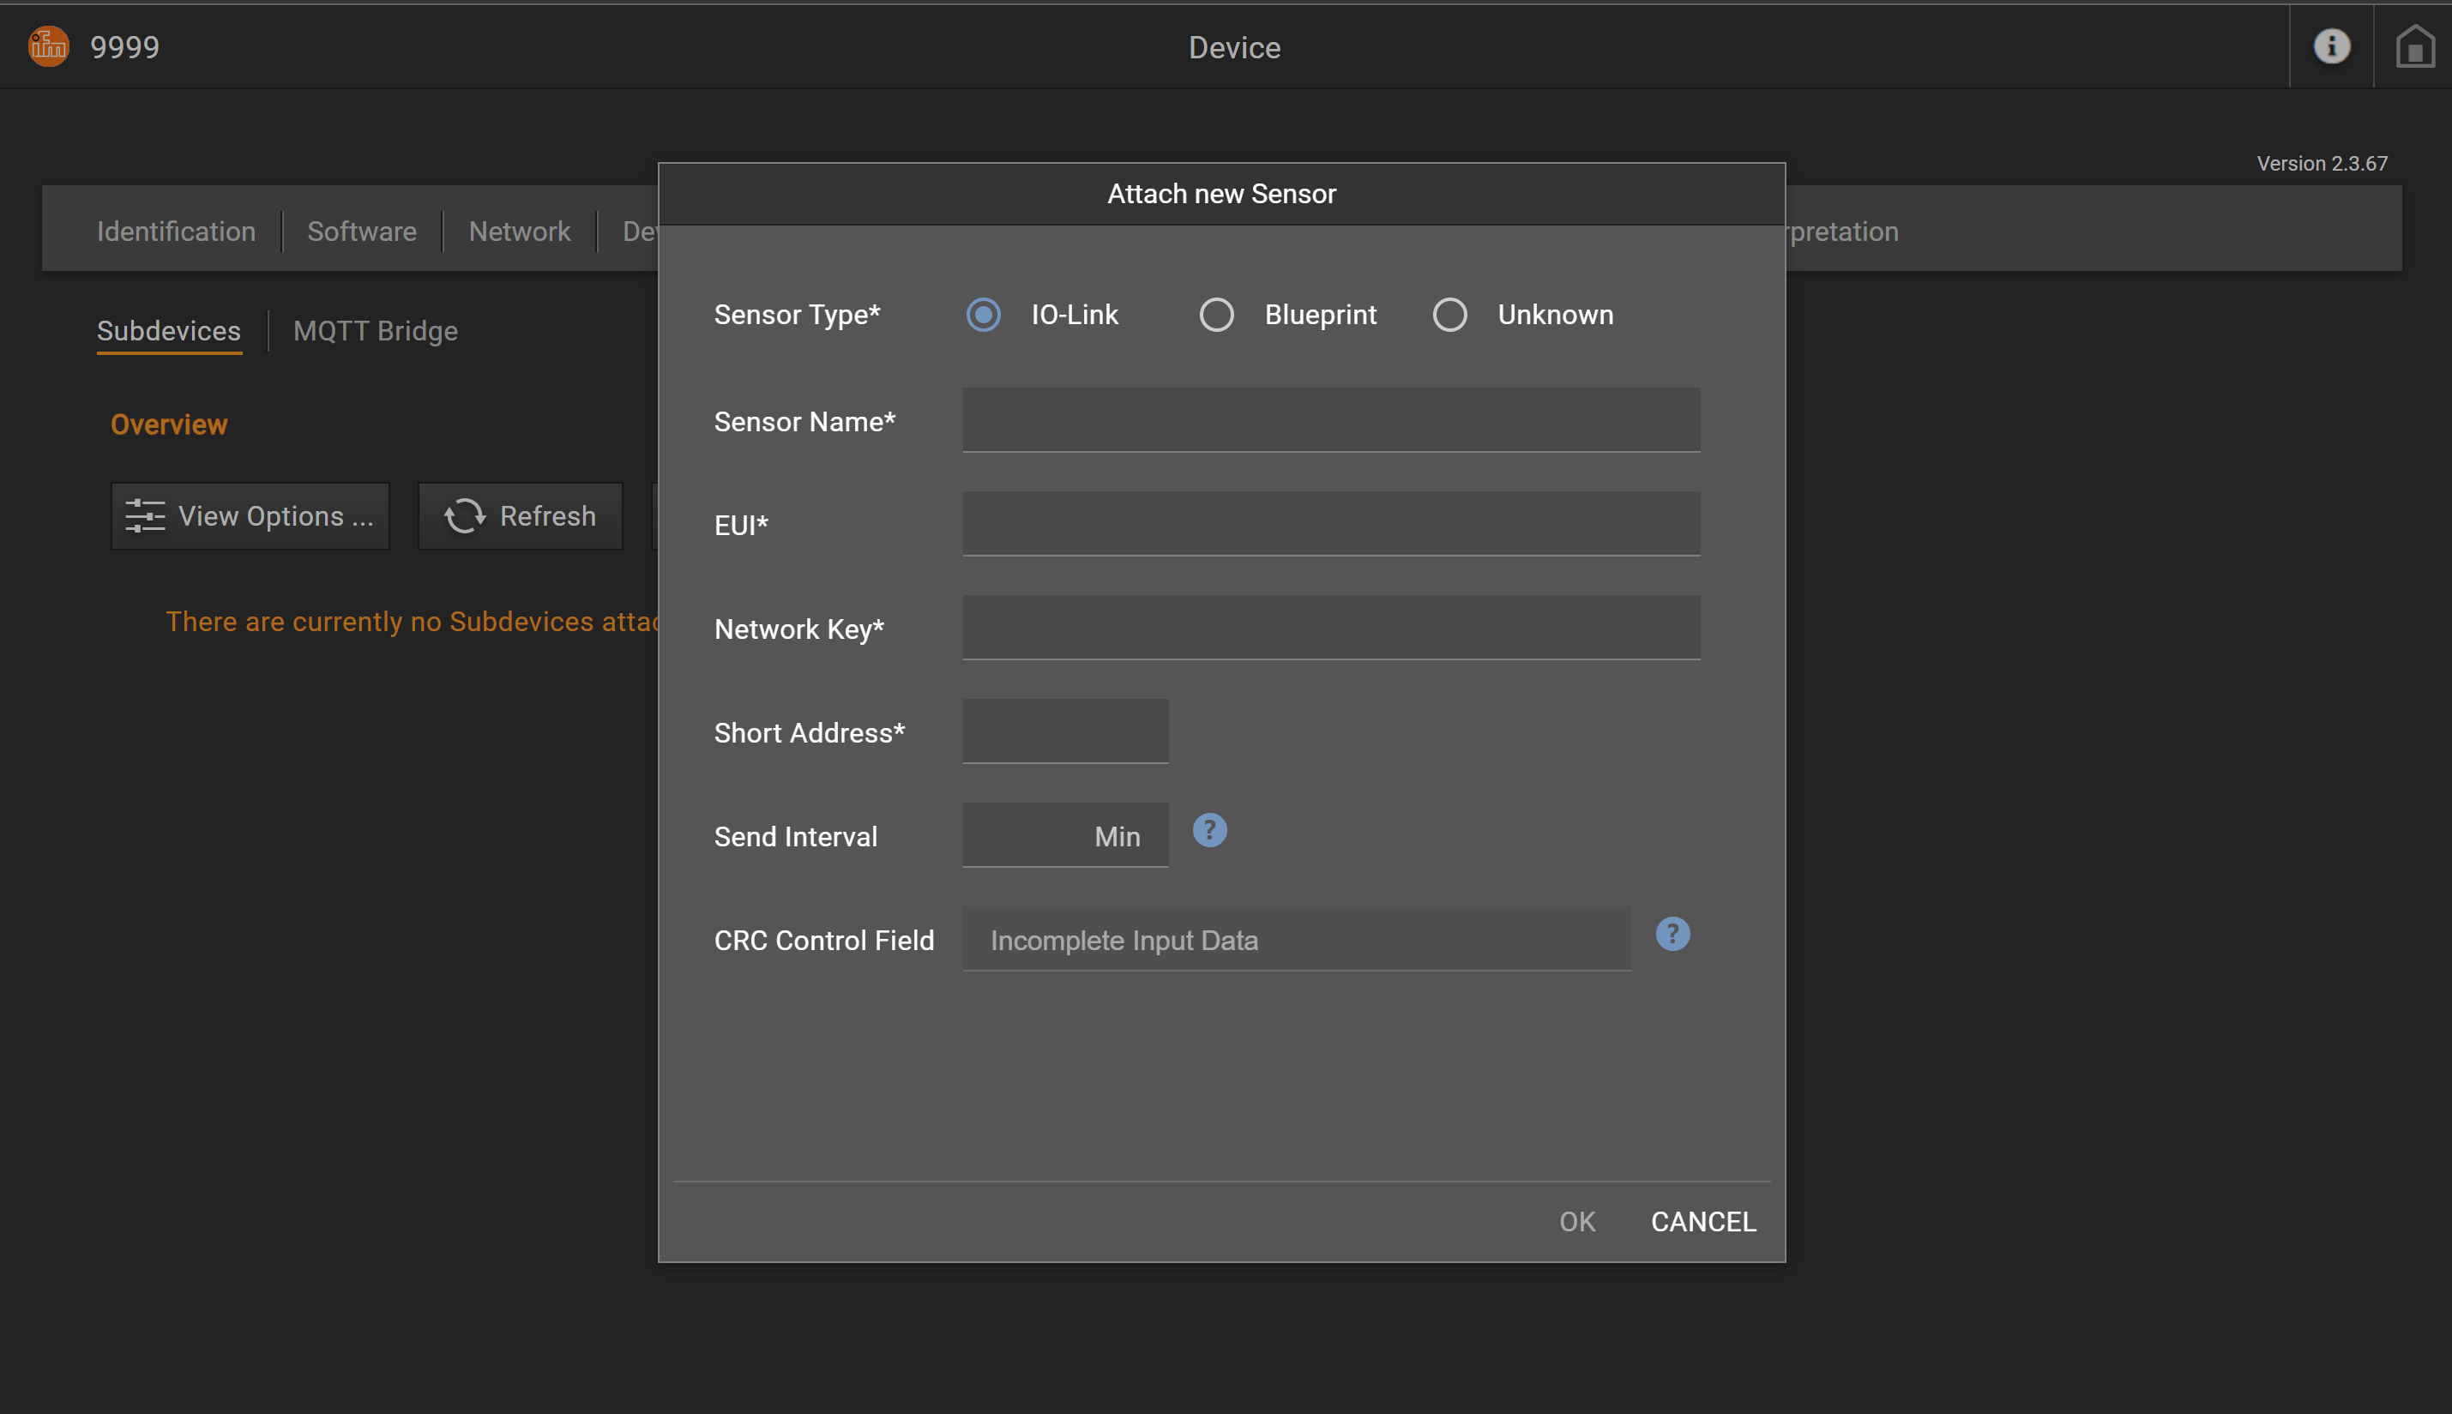Click the CRC Control Field box
This screenshot has height=1414, width=2452.
tap(1297, 940)
